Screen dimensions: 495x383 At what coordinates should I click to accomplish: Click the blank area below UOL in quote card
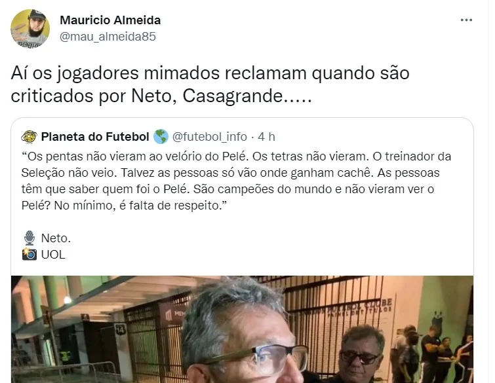pos(242,268)
